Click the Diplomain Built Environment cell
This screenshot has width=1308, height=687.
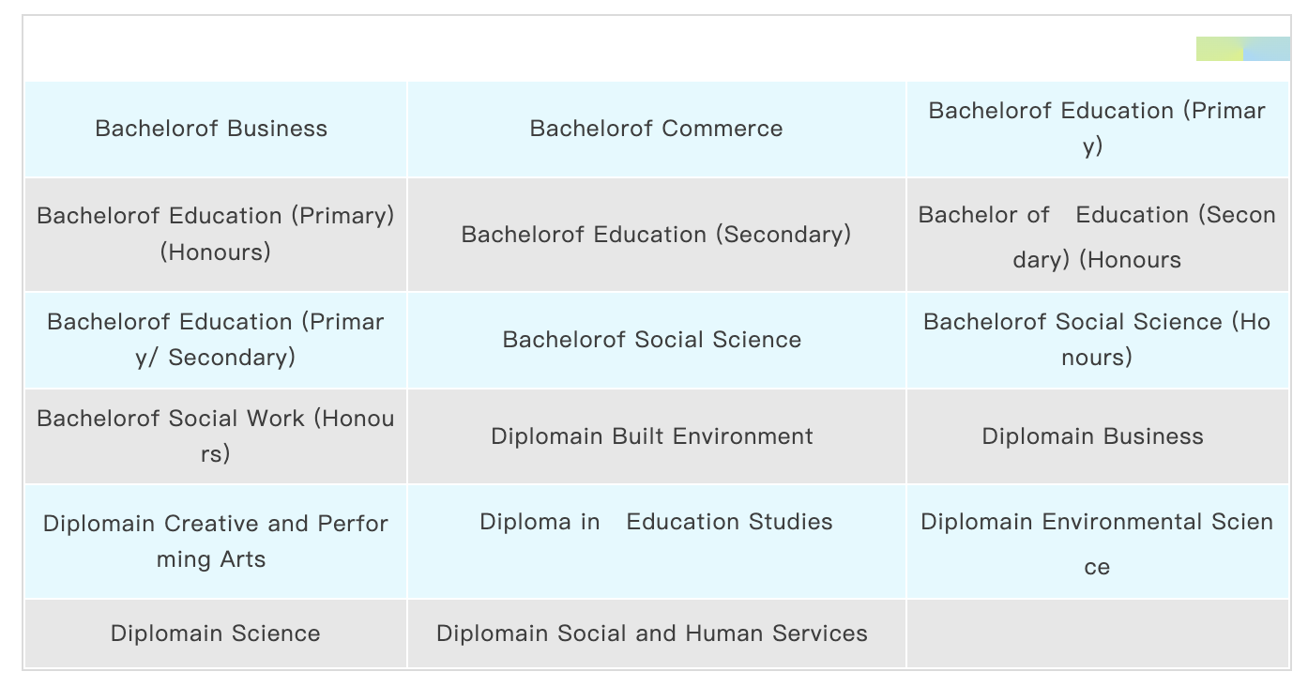click(x=652, y=436)
